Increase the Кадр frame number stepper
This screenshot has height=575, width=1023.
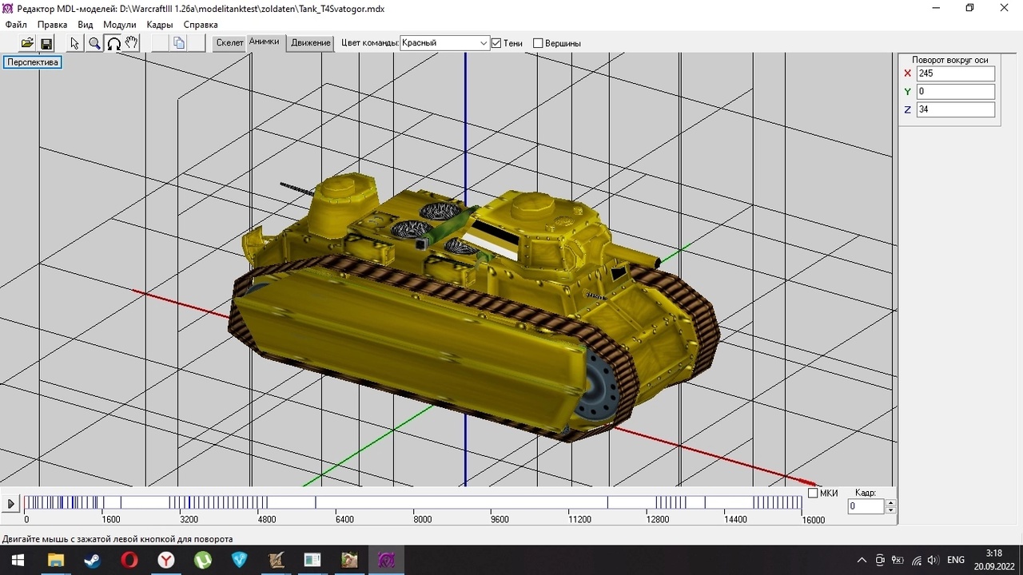[x=890, y=502]
